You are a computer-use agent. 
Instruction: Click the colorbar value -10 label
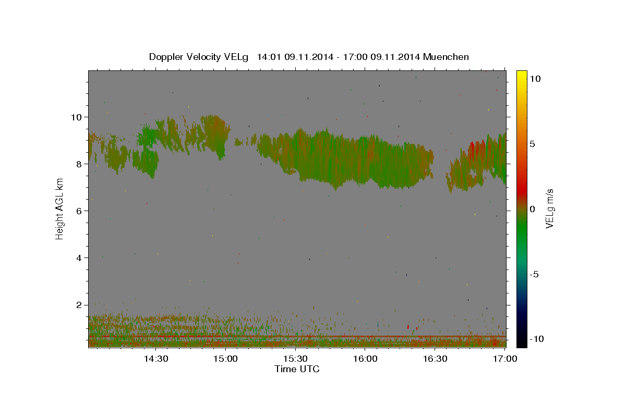pos(536,339)
